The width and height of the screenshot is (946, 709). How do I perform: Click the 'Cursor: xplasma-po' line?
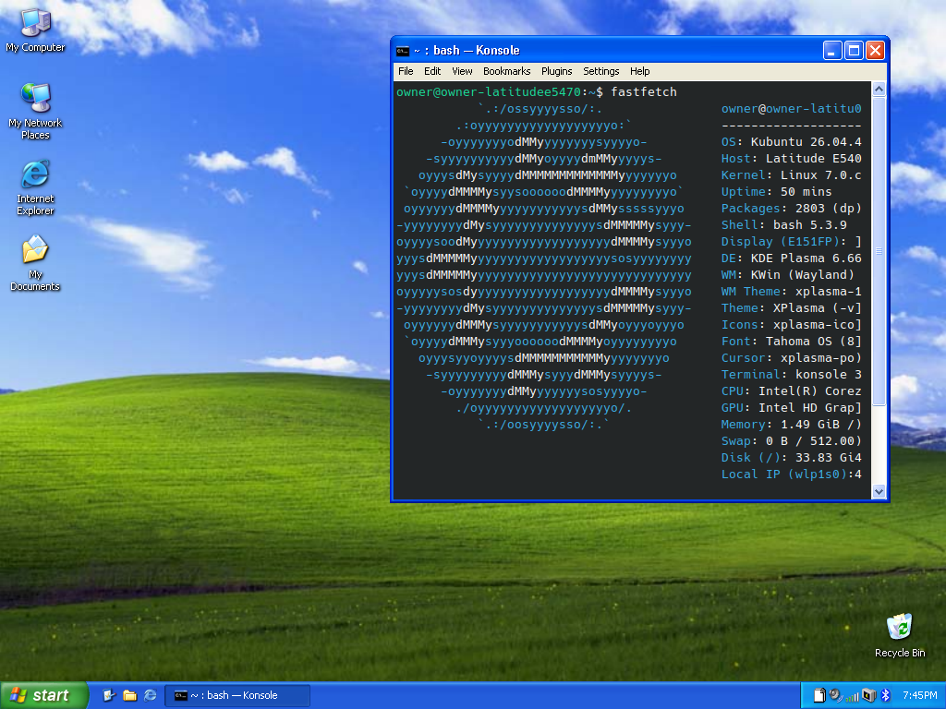point(791,357)
